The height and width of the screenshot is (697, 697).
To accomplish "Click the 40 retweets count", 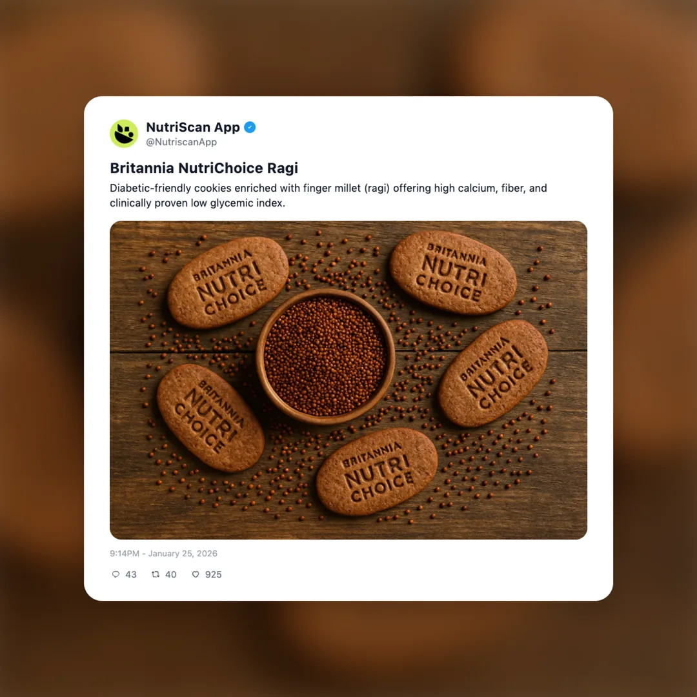I will point(170,574).
